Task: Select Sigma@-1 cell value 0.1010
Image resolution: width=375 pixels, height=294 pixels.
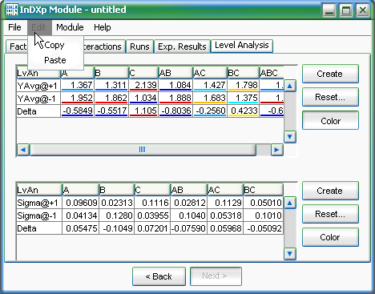Action: coord(263,215)
